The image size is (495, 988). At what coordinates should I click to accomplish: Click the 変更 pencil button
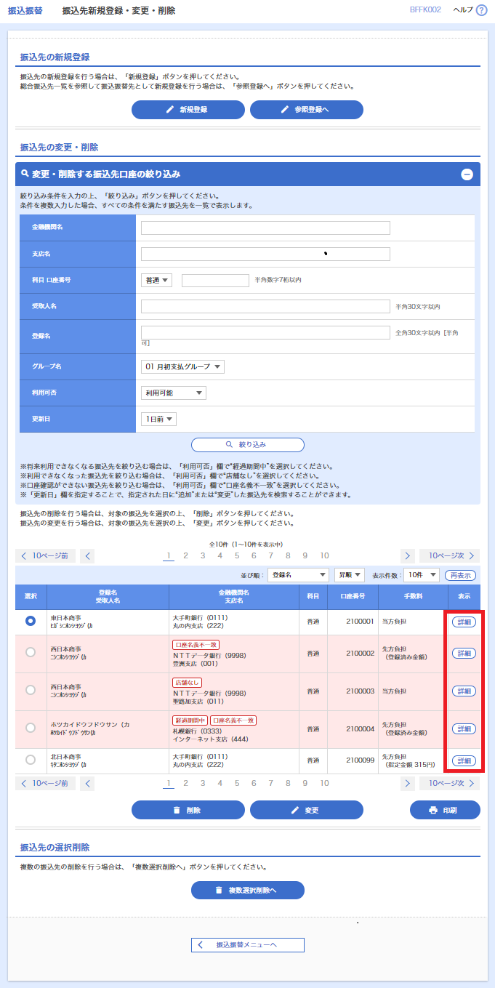pos(306,810)
